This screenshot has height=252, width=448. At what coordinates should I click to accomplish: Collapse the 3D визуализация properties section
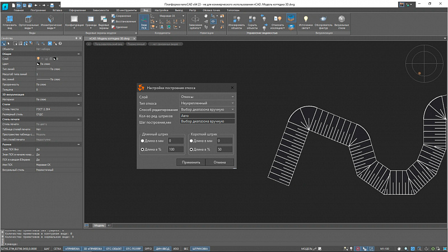click(78, 95)
